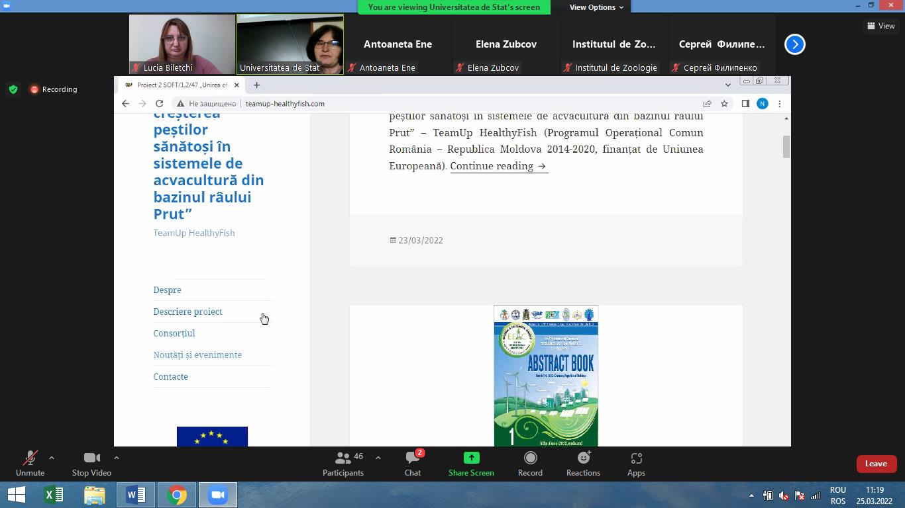The height and width of the screenshot is (508, 905).
Task: Open Zoom Apps panel
Action: (636, 462)
